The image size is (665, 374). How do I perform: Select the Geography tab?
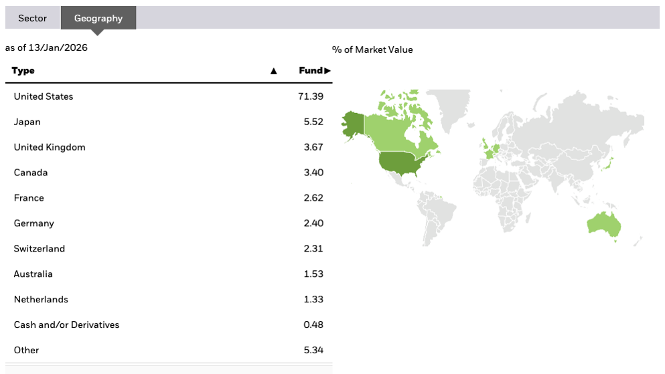pyautogui.click(x=98, y=18)
